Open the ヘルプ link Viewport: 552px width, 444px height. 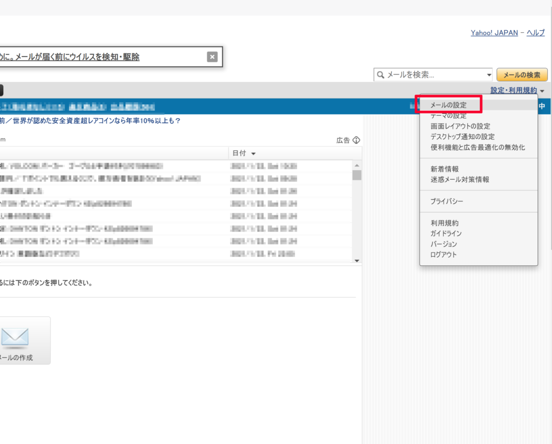tap(535, 33)
